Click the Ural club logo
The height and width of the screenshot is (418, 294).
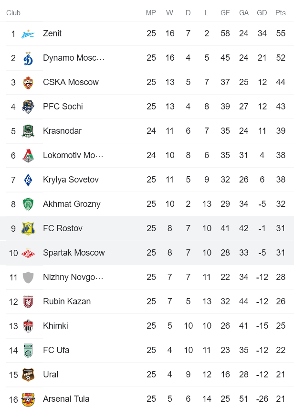point(27,375)
